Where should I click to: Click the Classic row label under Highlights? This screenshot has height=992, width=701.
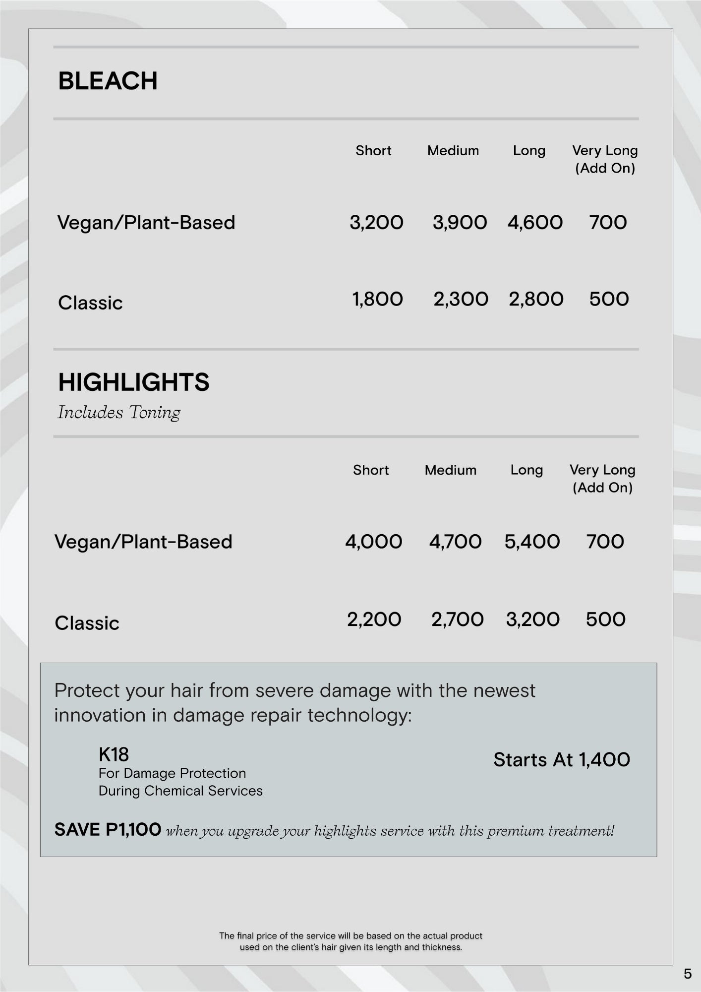pyautogui.click(x=87, y=623)
